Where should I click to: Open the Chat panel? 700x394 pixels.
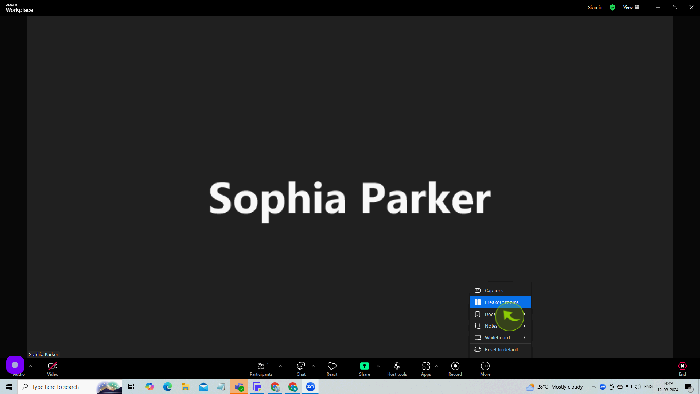click(301, 369)
